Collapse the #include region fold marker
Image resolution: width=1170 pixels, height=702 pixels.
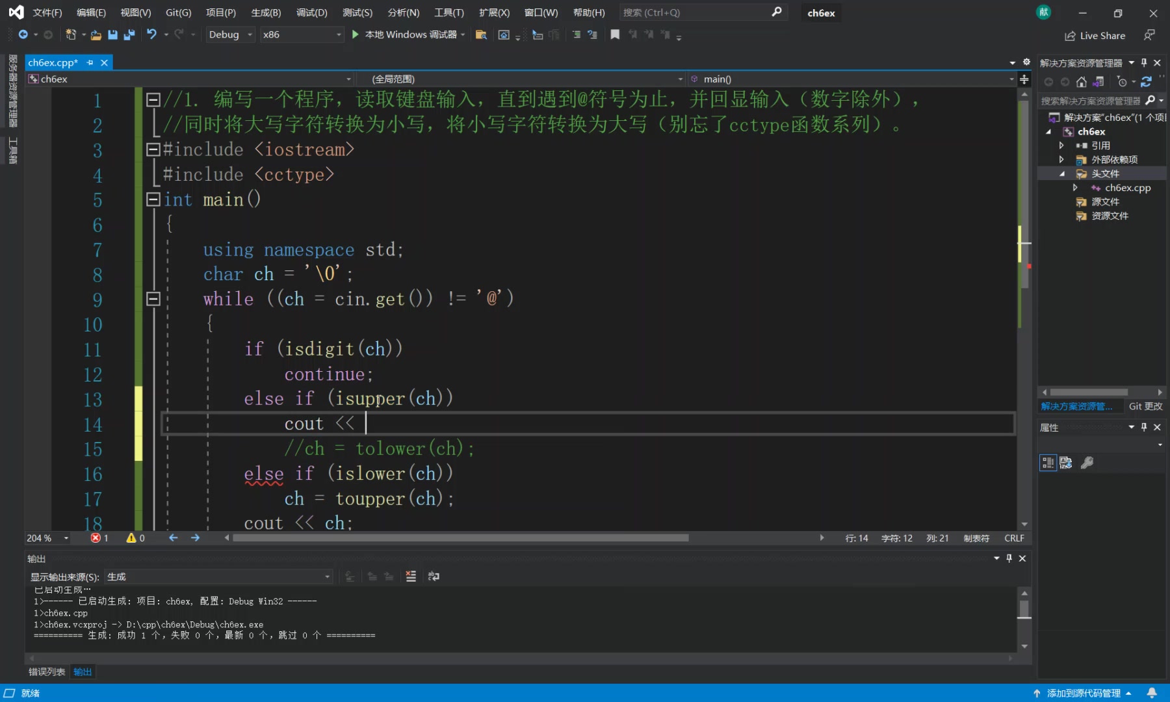[153, 149]
